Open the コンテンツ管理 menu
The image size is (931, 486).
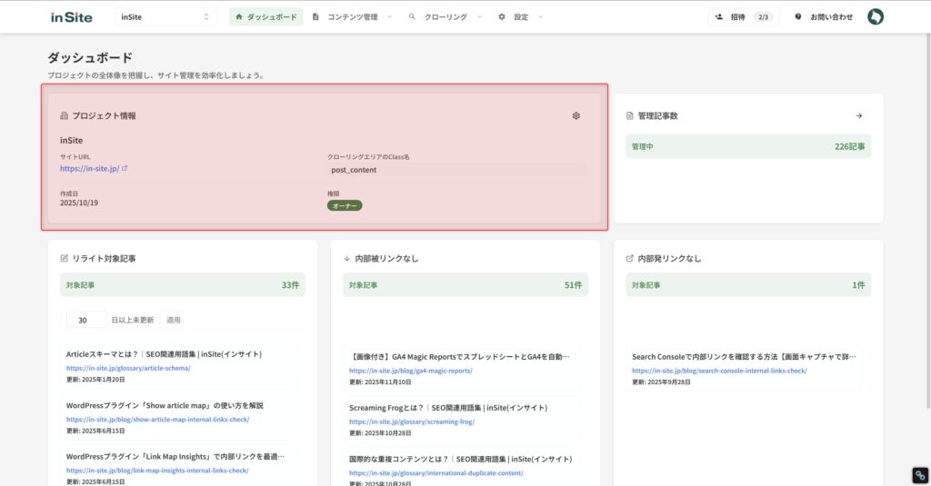pos(353,16)
